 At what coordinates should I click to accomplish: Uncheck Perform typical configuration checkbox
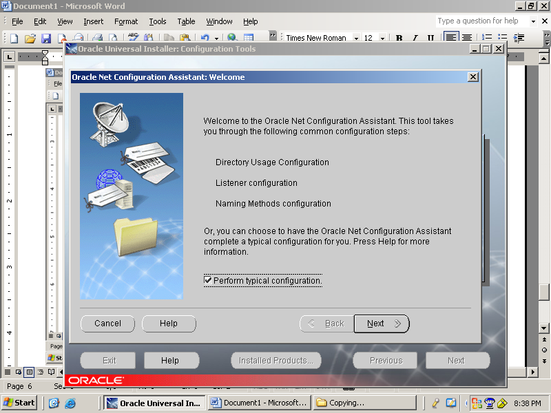(208, 280)
